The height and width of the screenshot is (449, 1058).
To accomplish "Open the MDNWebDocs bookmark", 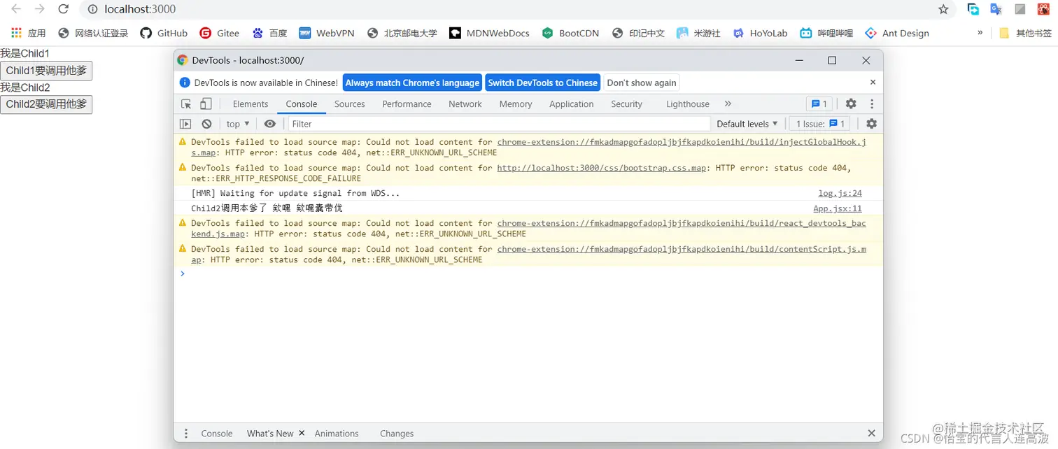I will click(489, 33).
